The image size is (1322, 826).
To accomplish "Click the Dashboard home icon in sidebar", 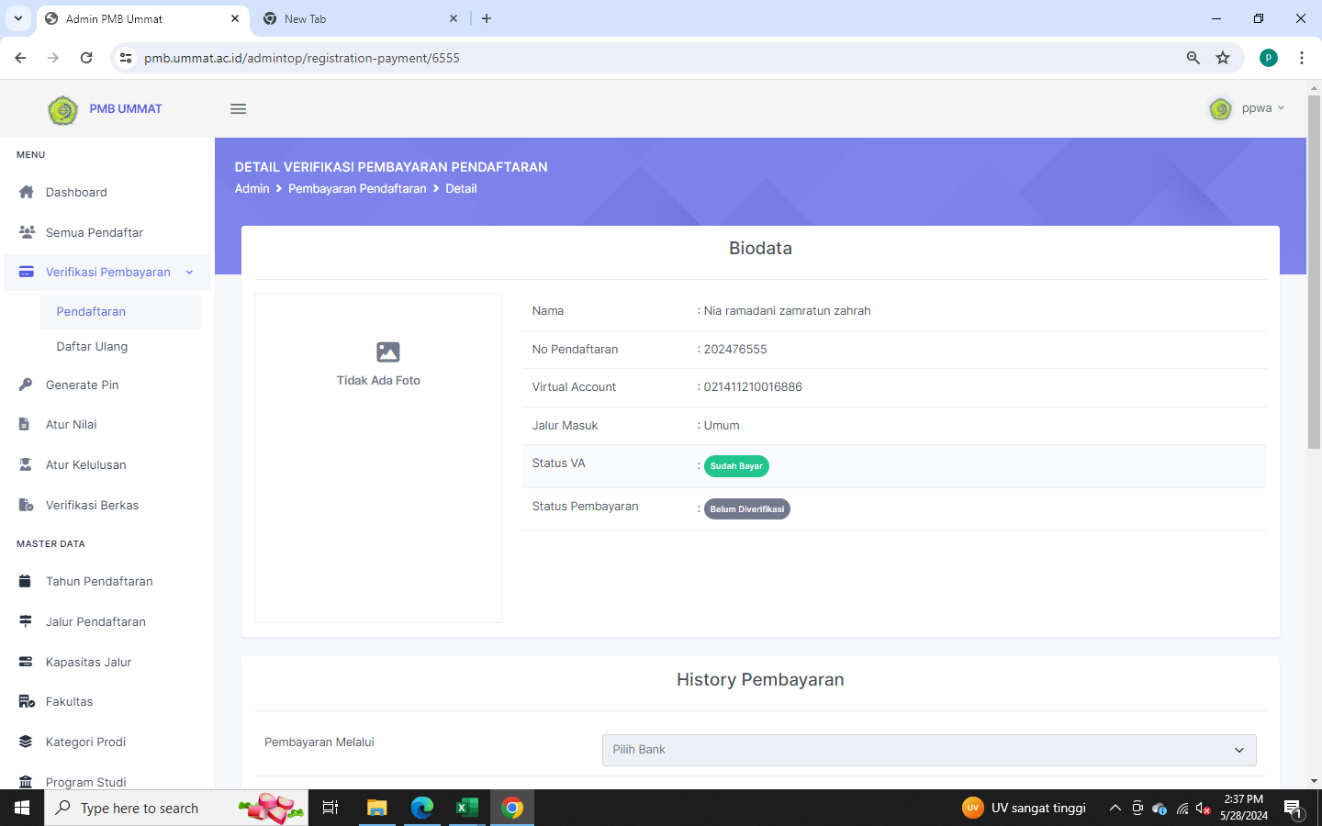I will (26, 192).
